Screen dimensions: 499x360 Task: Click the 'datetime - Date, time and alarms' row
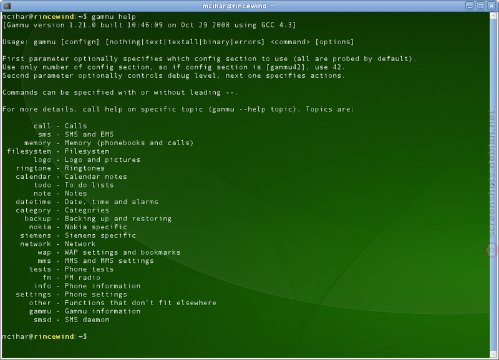[x=87, y=202]
